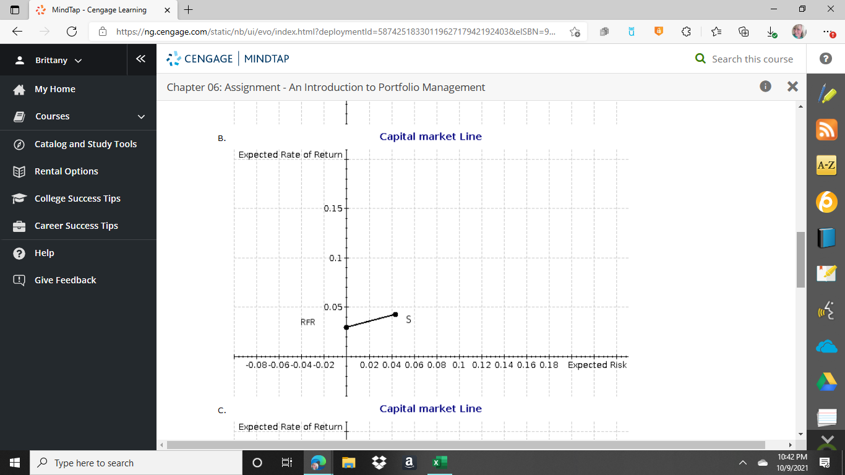This screenshot has width=845, height=475.
Task: Click the Search this course magnifier
Action: [700, 59]
